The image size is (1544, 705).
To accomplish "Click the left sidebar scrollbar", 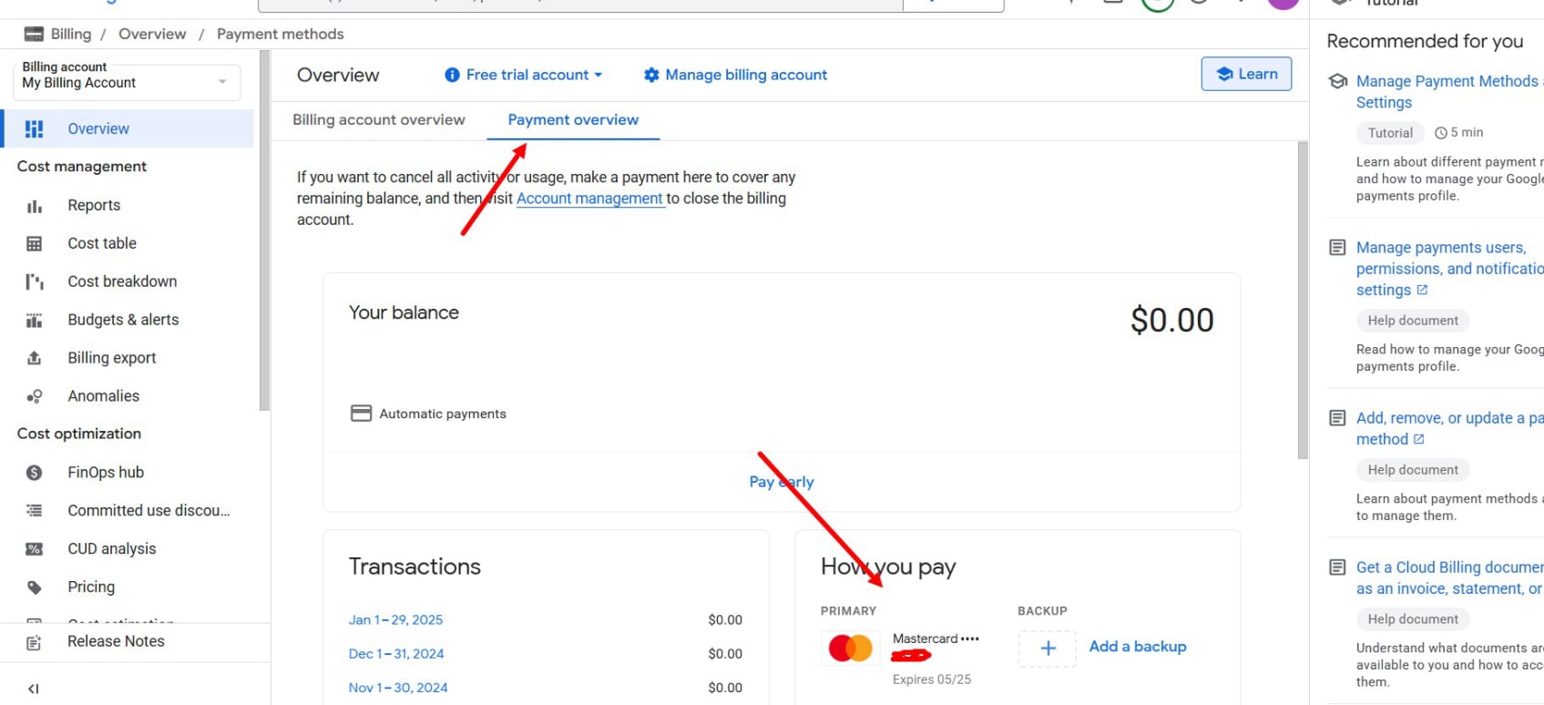I will point(265,231).
